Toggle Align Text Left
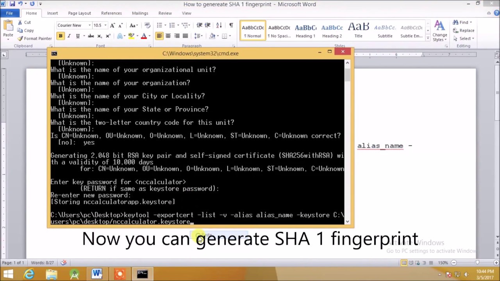Screen dimensions: 500x281 159,36
